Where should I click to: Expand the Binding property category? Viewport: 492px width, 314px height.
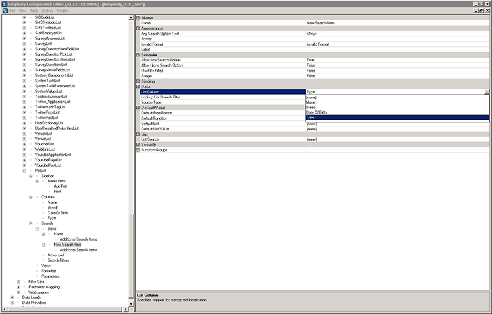(x=138, y=81)
